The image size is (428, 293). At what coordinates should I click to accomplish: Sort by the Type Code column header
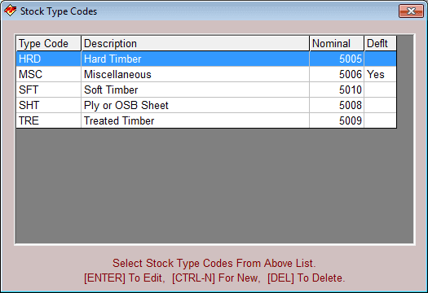click(49, 43)
